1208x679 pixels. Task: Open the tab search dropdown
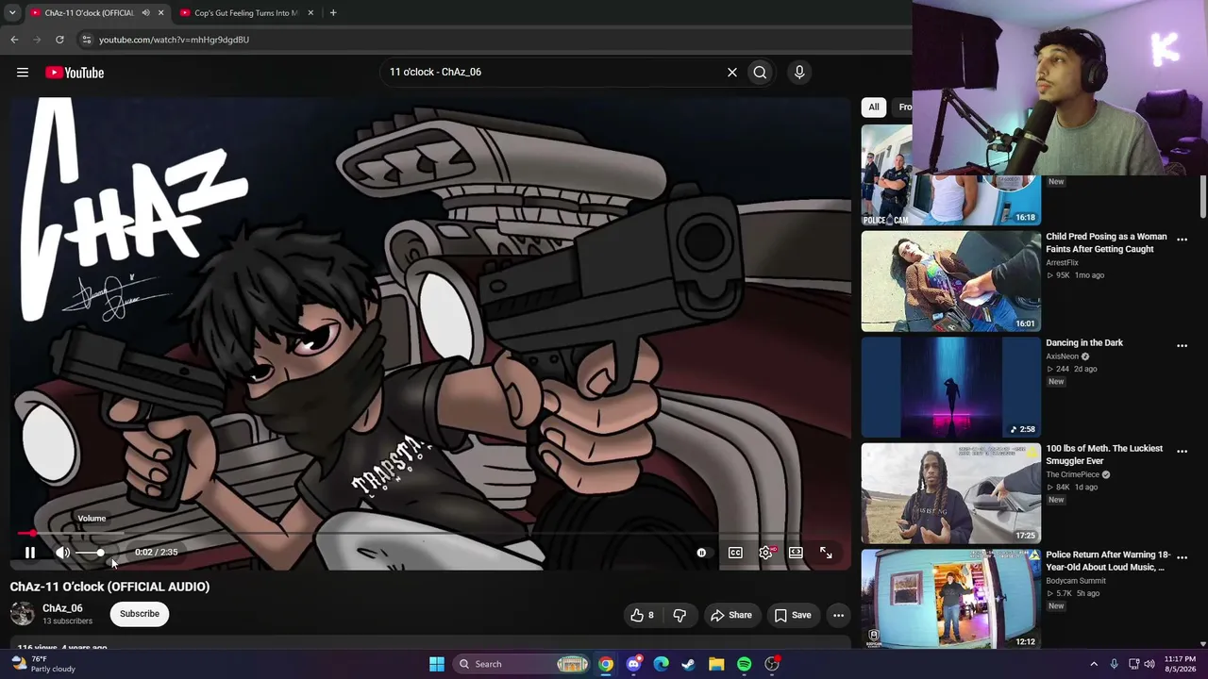[x=11, y=13]
